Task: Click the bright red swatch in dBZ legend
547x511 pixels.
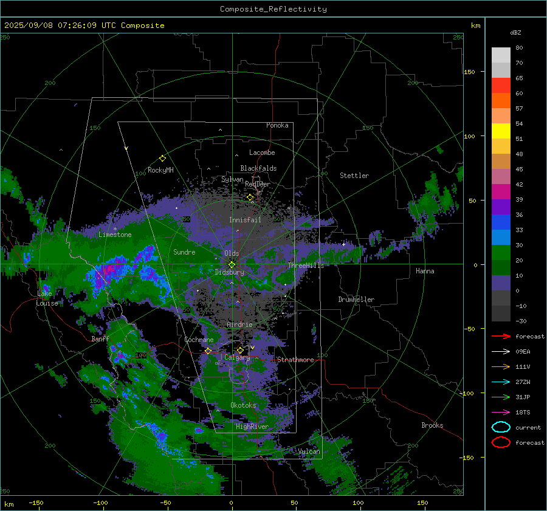Action: pyautogui.click(x=501, y=86)
